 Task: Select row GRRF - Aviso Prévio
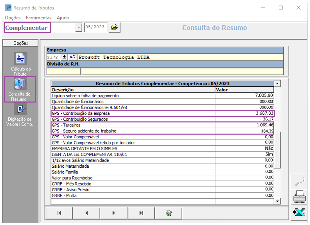(162, 190)
